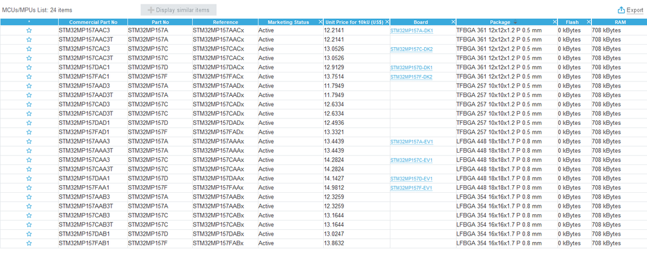The image size is (647, 277).
Task: Star the STM32MP157CAC3 part
Action: 29,49
